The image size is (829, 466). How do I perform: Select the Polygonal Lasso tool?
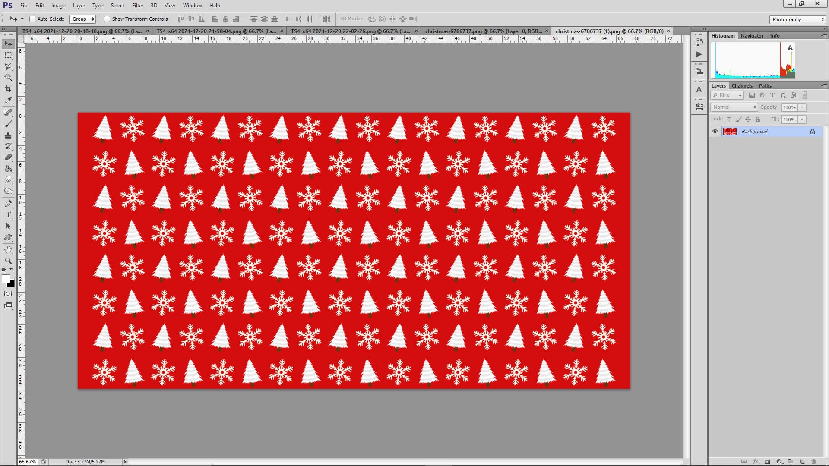[8, 66]
